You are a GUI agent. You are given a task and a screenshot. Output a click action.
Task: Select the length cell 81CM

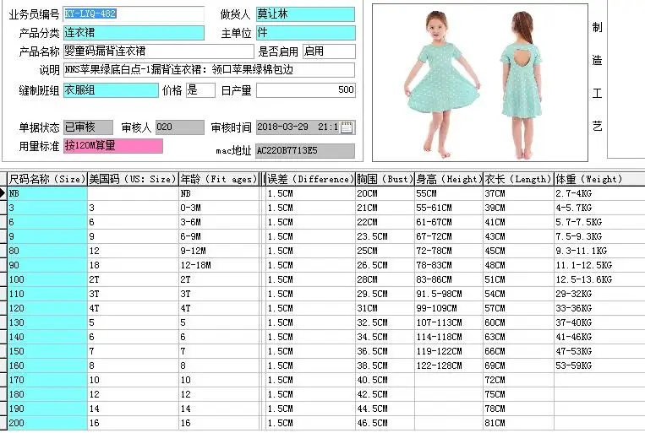(x=518, y=423)
